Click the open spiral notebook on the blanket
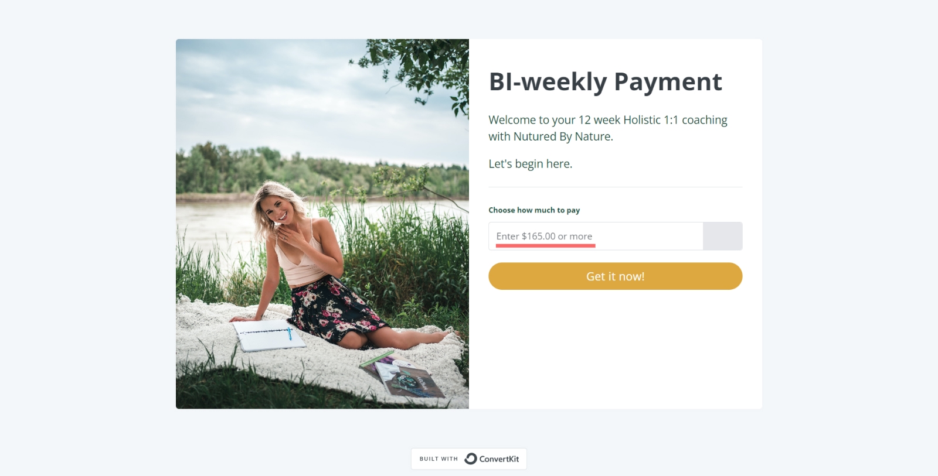938x476 pixels. pos(269,335)
